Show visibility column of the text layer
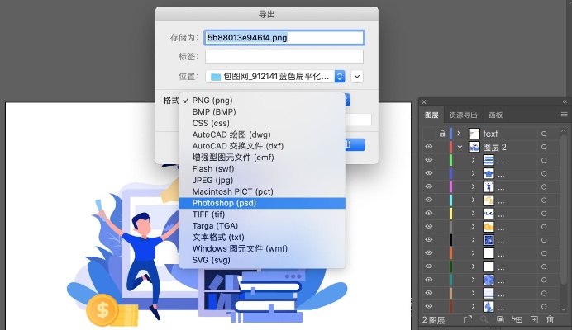This screenshot has width=572, height=330. (429, 134)
